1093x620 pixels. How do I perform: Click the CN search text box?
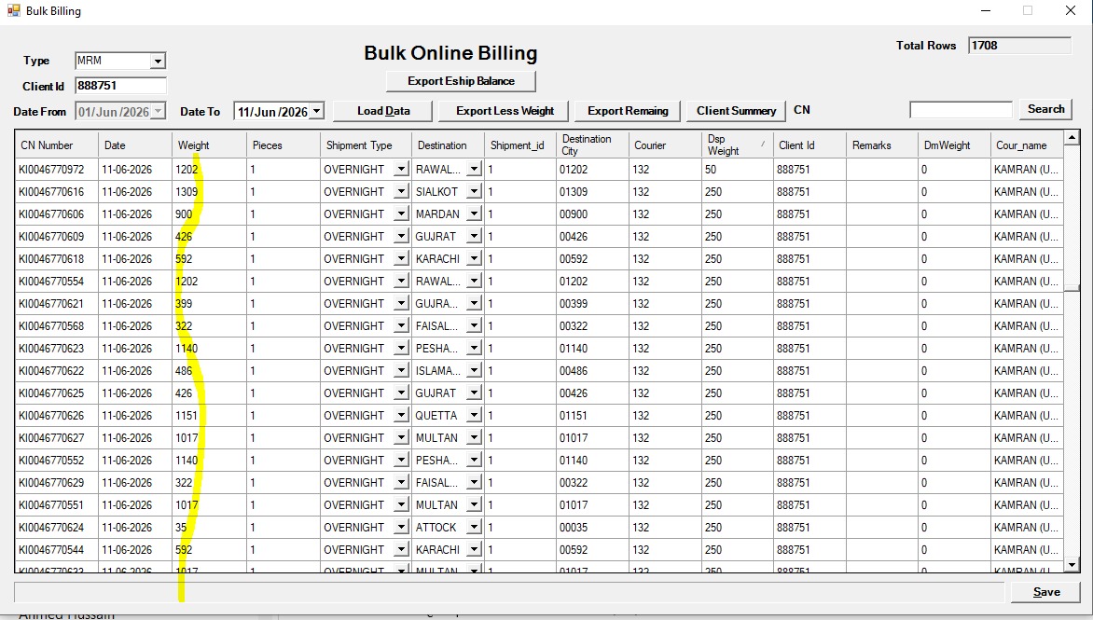(961, 109)
